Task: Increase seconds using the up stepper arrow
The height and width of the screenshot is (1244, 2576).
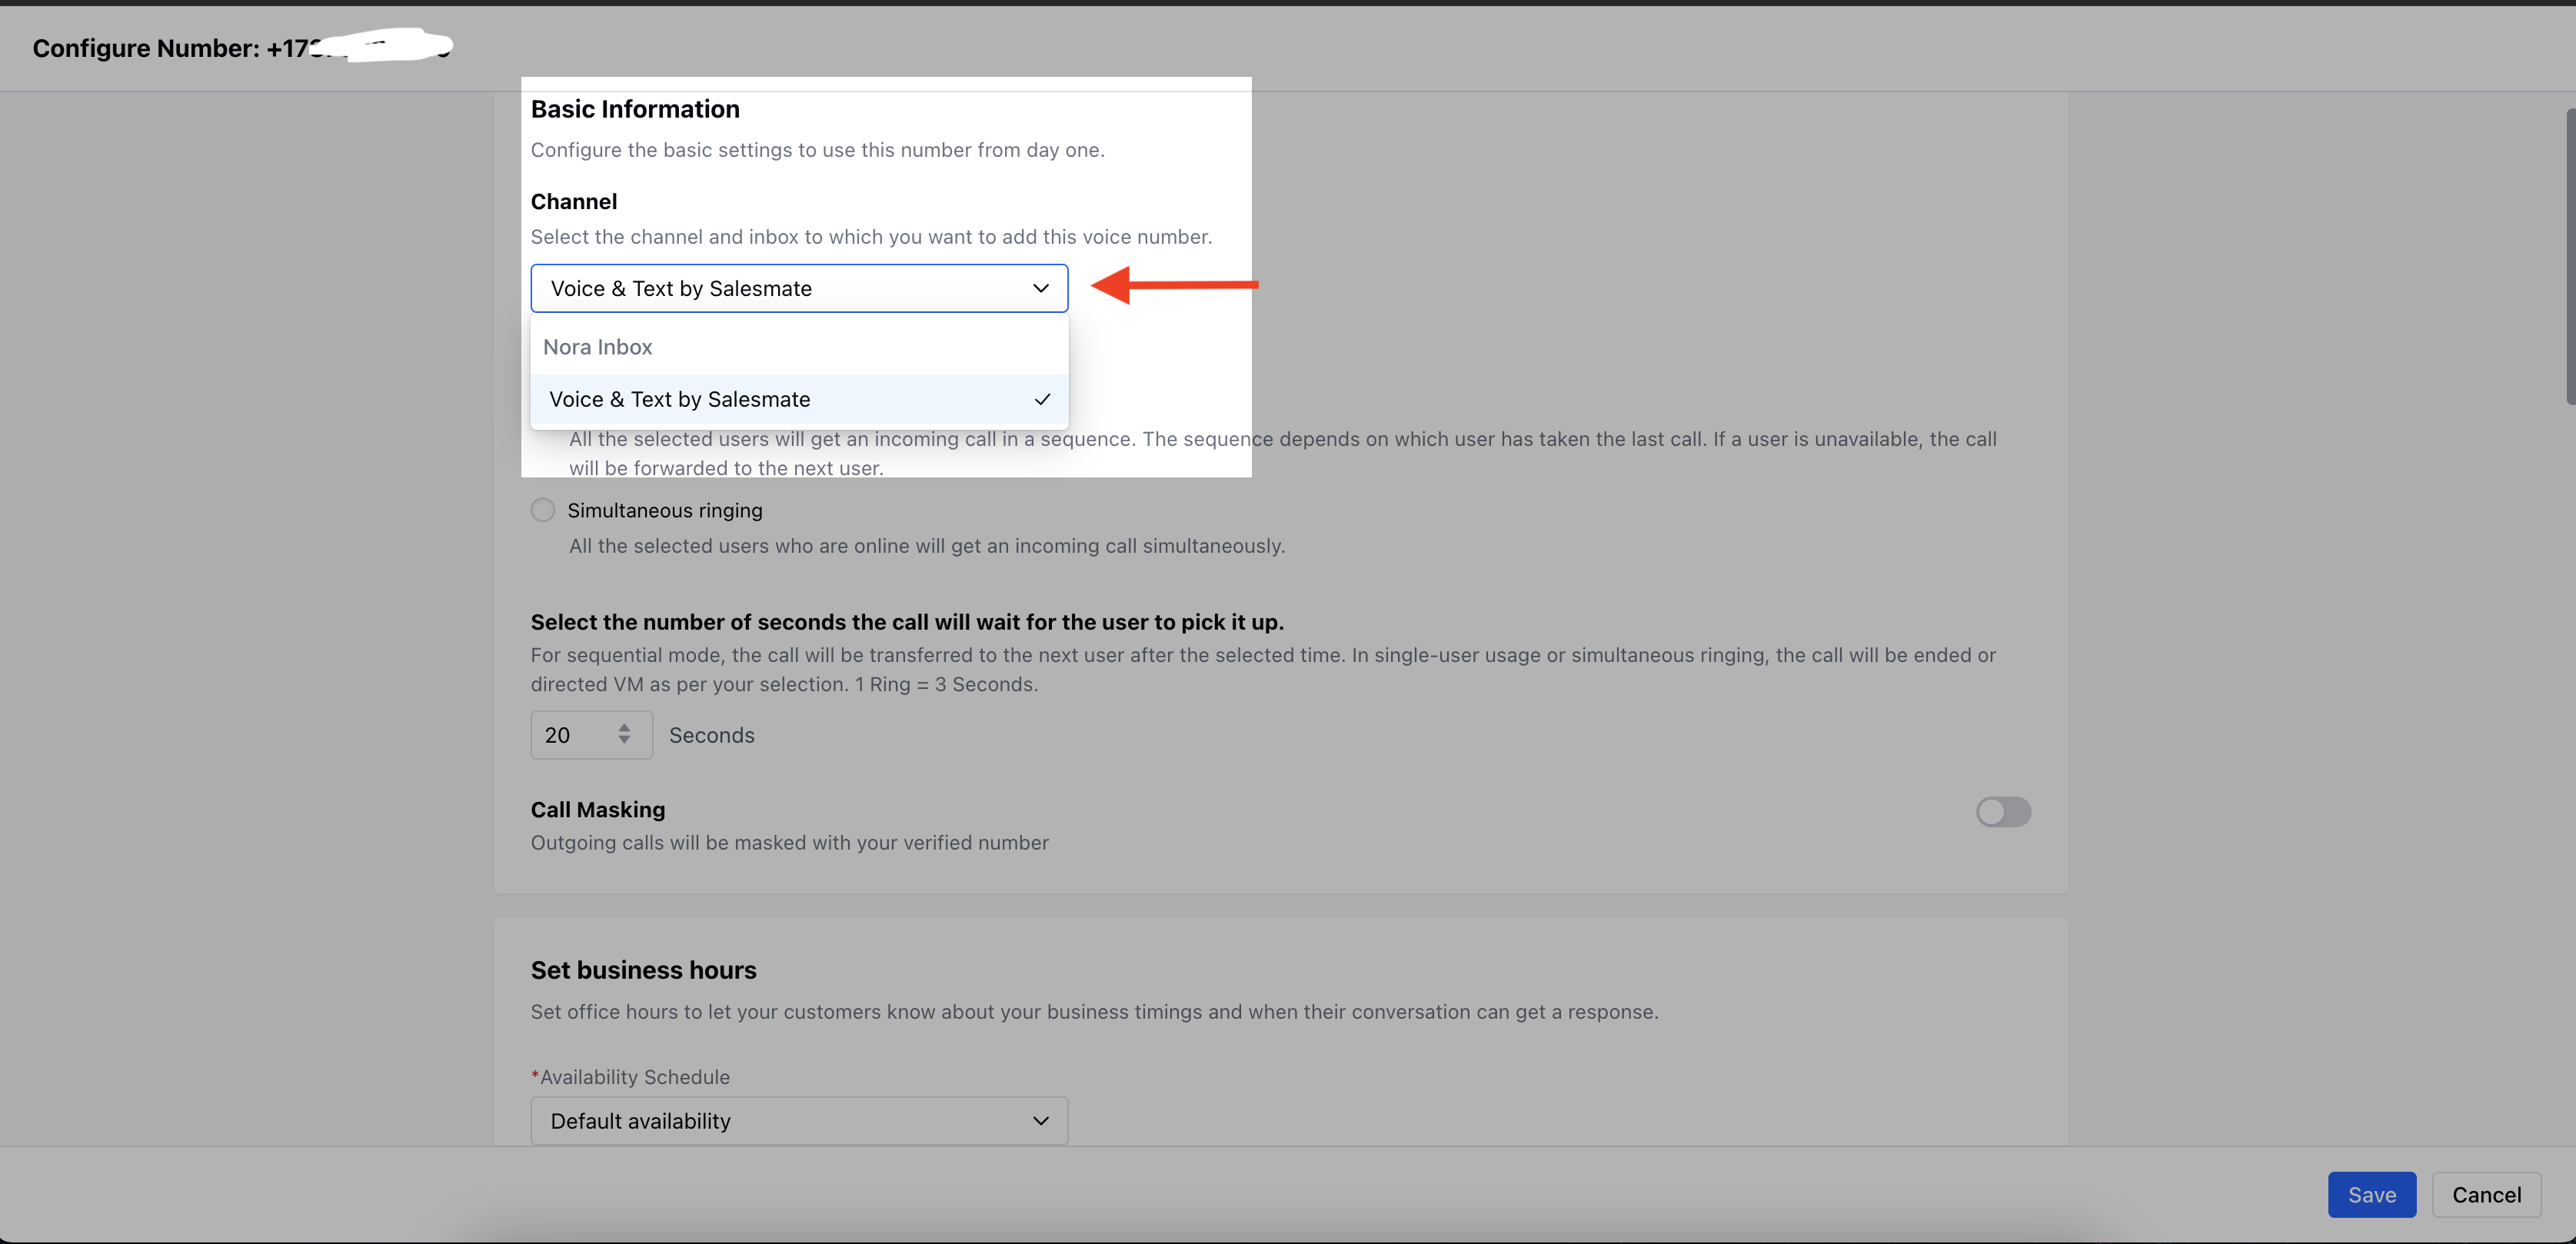Action: pyautogui.click(x=624, y=727)
